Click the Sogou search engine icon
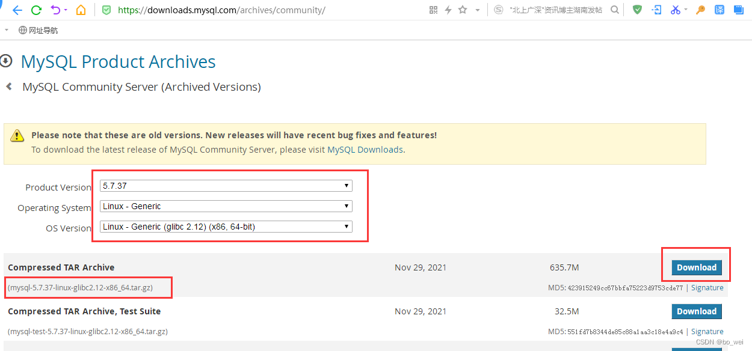Image resolution: width=752 pixels, height=351 pixels. (x=498, y=10)
